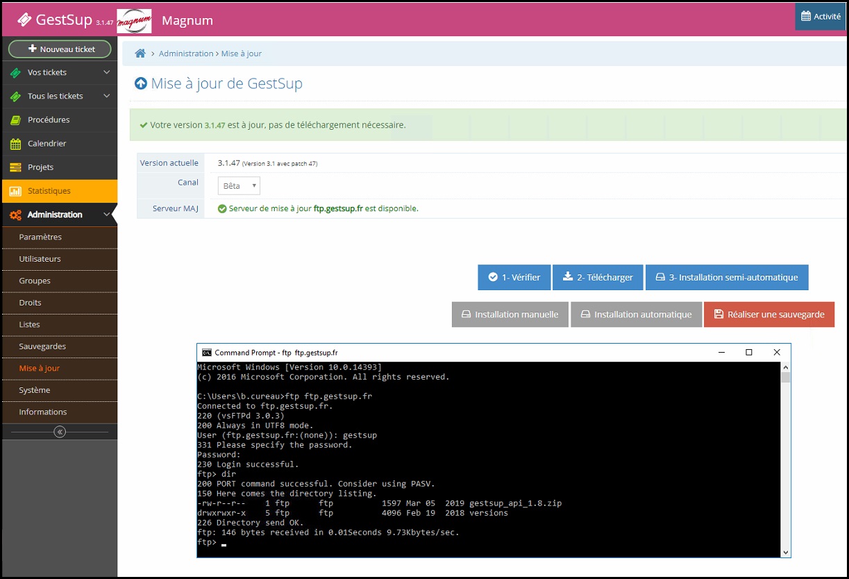
Task: Click the home icon in breadcrumb
Action: tap(140, 53)
